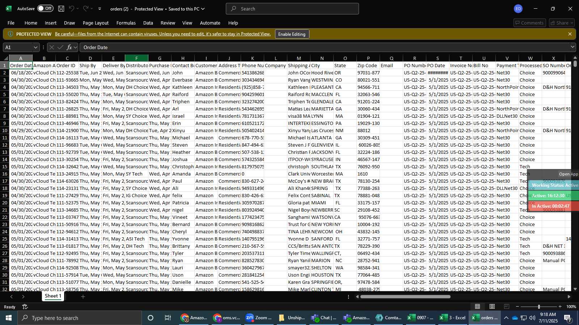
Task: Click cell containing Order ID header
Action: [67, 65]
